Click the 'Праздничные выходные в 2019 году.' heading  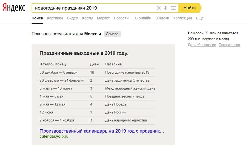tap(84, 53)
